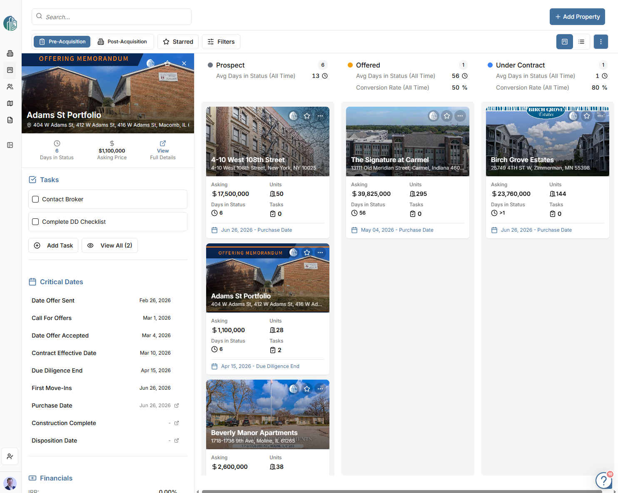Image resolution: width=618 pixels, height=493 pixels.
Task: Check the Complete DD Checklist task
Action: click(x=35, y=222)
